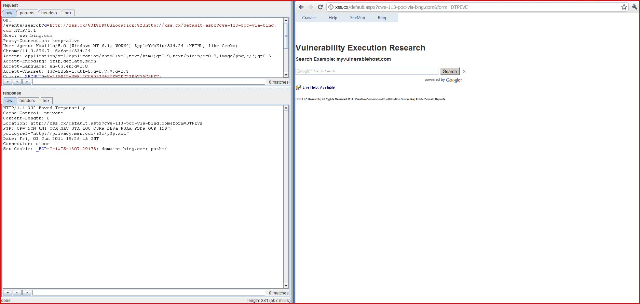Switch to request headers tab

(49, 13)
